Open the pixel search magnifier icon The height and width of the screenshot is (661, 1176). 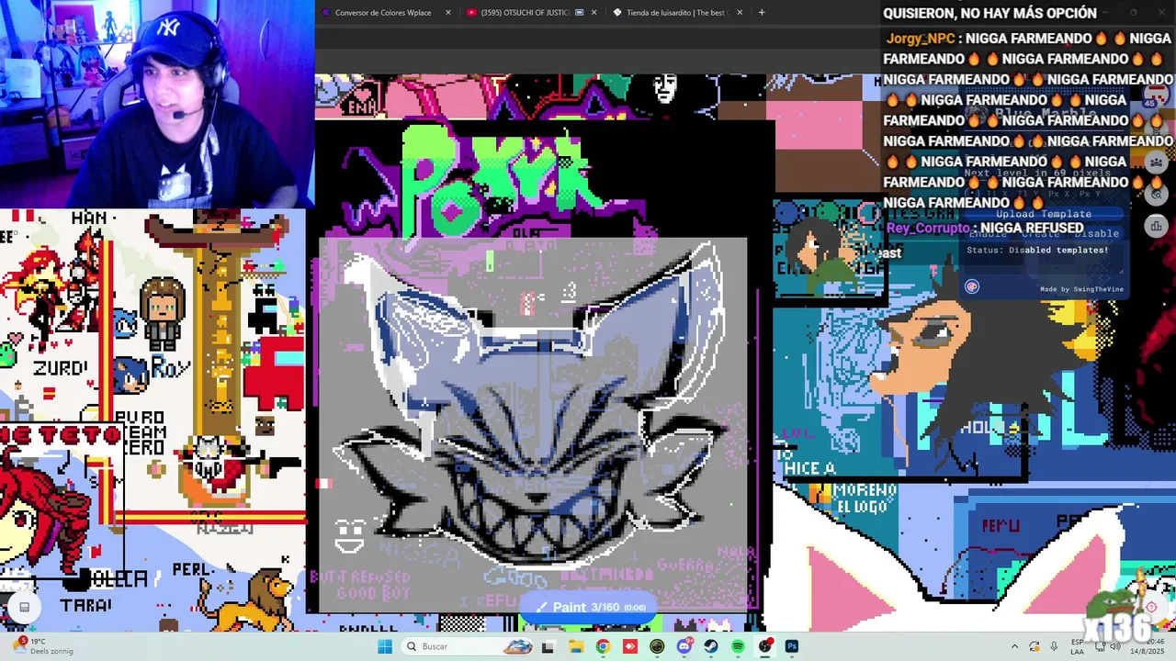click(x=1157, y=194)
